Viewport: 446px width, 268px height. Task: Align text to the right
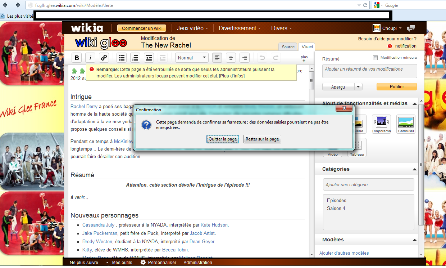[x=245, y=58]
